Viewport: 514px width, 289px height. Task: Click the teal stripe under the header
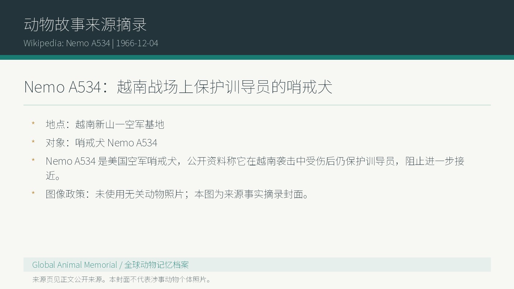(x=257, y=57)
